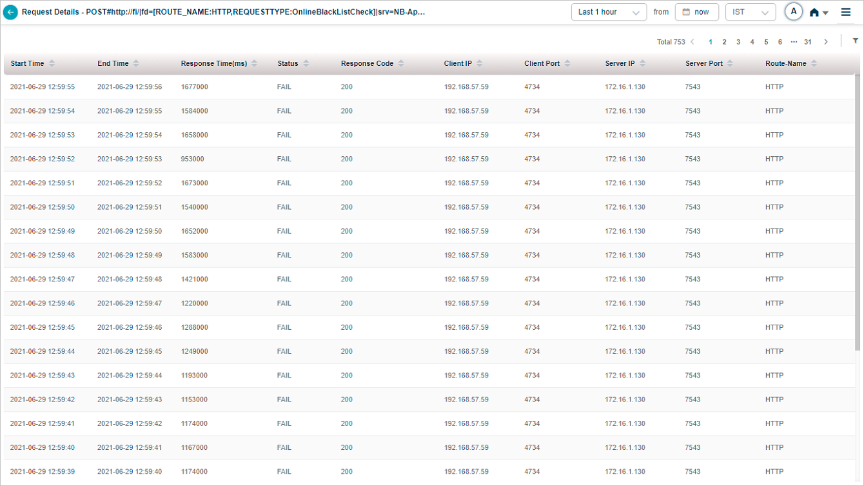Open the IST timezone dropdown
Viewport: 864px width, 486px height.
tap(750, 12)
